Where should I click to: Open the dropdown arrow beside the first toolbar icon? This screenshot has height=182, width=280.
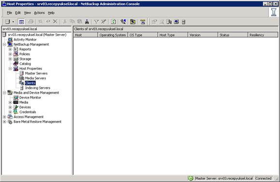(13, 22)
